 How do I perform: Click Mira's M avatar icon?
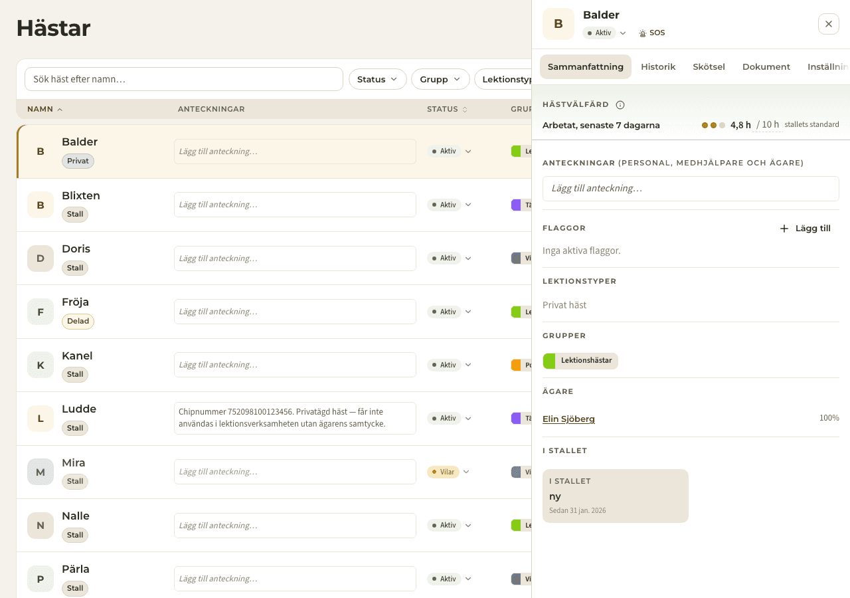41,472
